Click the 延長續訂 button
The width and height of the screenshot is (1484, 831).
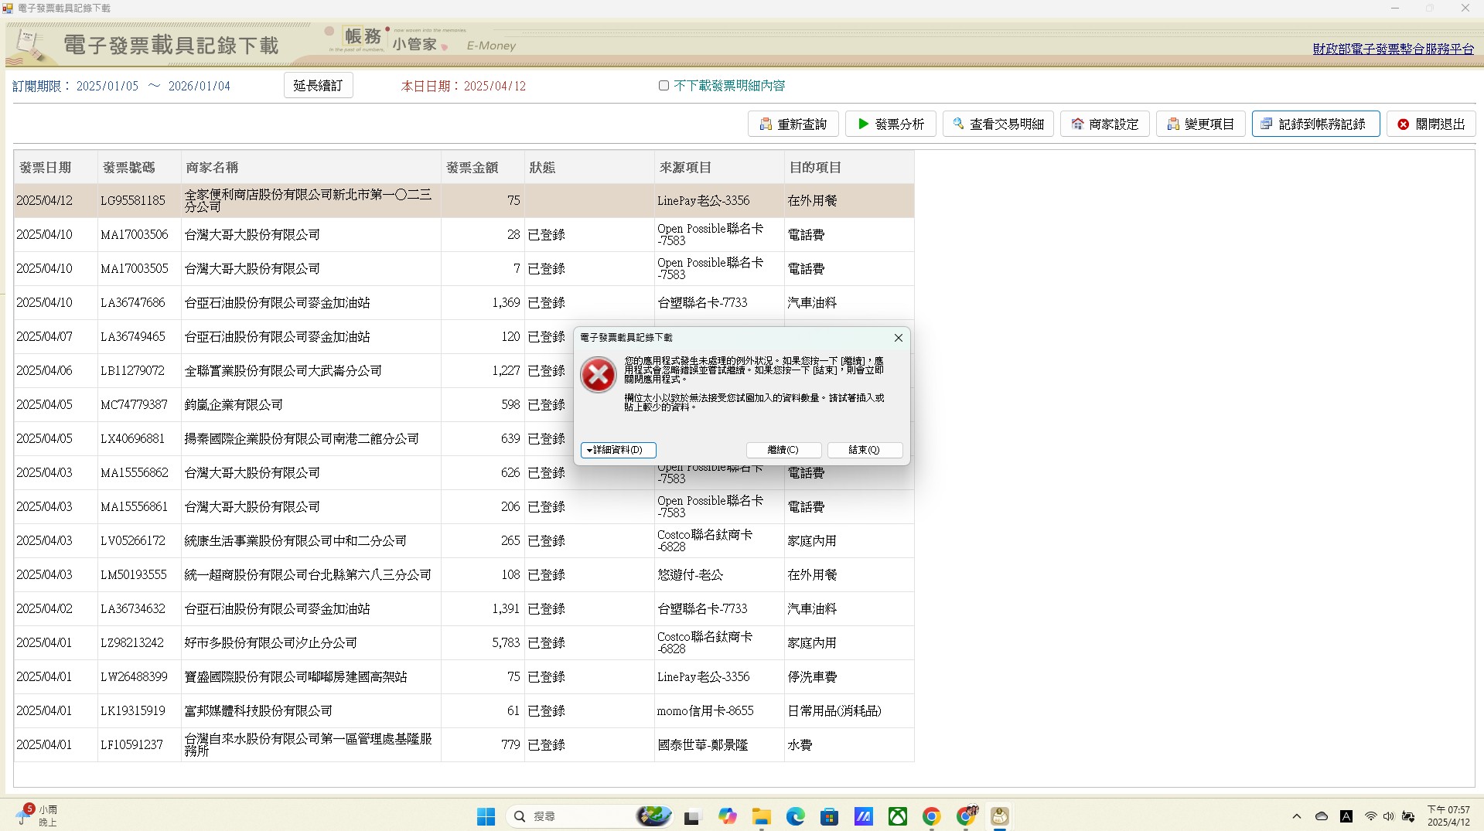pyautogui.click(x=318, y=85)
